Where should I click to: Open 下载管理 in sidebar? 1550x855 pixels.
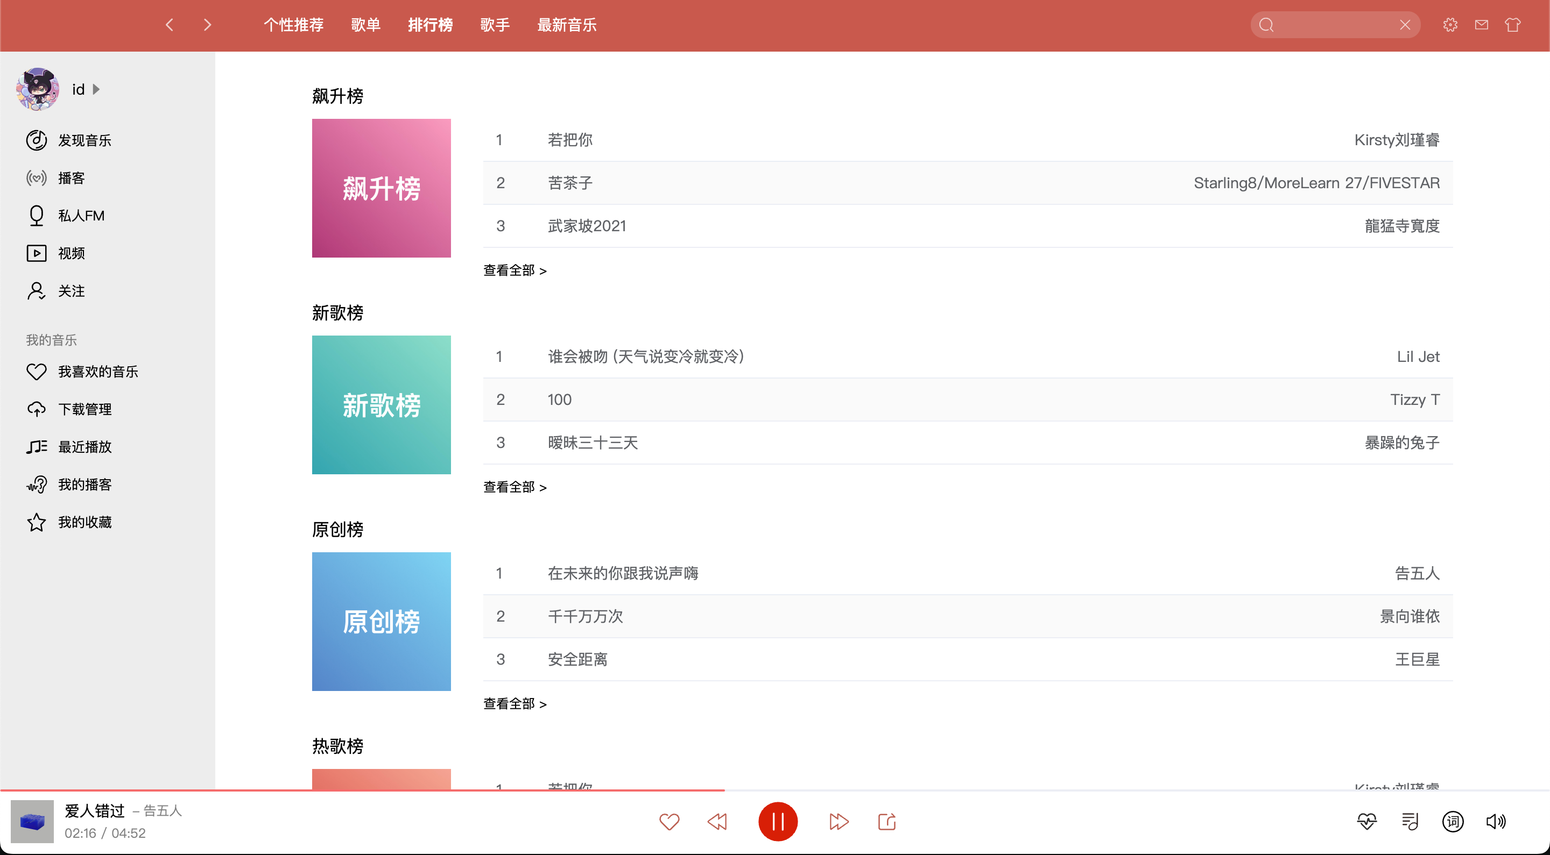click(69, 409)
